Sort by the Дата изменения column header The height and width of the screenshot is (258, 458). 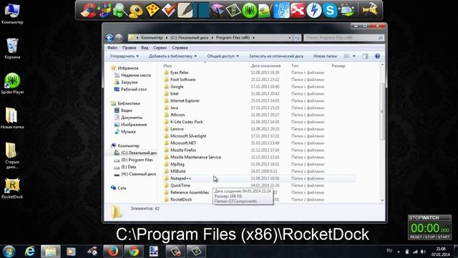point(265,66)
